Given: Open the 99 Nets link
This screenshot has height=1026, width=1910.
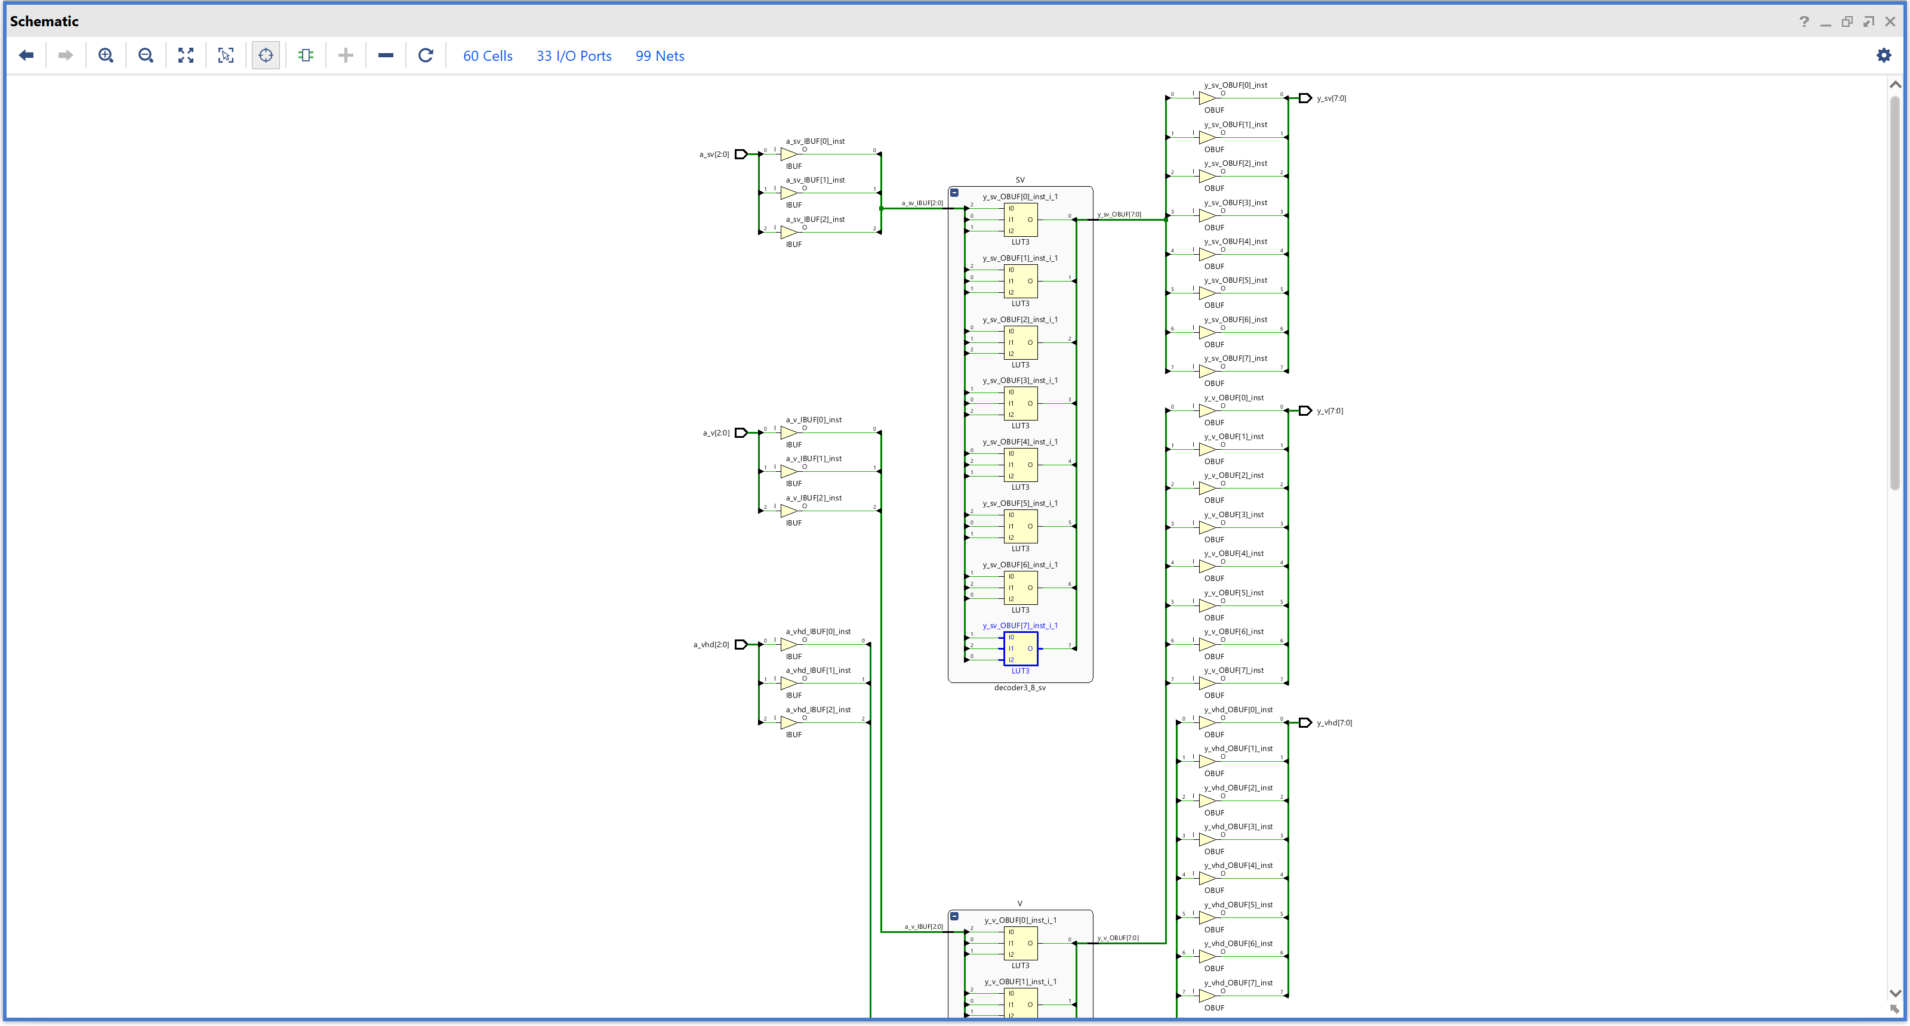Looking at the screenshot, I should [659, 56].
